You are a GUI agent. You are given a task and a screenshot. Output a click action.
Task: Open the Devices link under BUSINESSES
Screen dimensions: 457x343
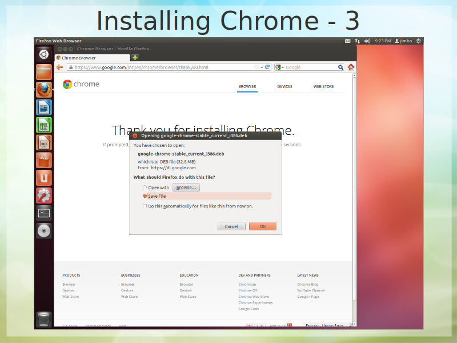point(127,290)
